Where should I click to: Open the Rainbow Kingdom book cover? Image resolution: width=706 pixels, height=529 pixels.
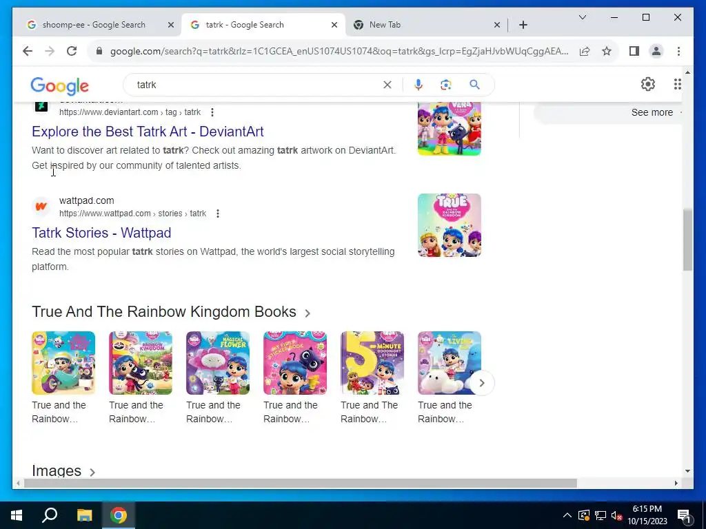coord(141,363)
